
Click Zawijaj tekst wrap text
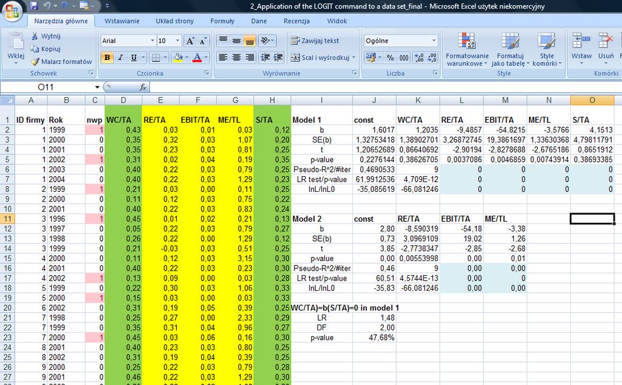[x=315, y=41]
